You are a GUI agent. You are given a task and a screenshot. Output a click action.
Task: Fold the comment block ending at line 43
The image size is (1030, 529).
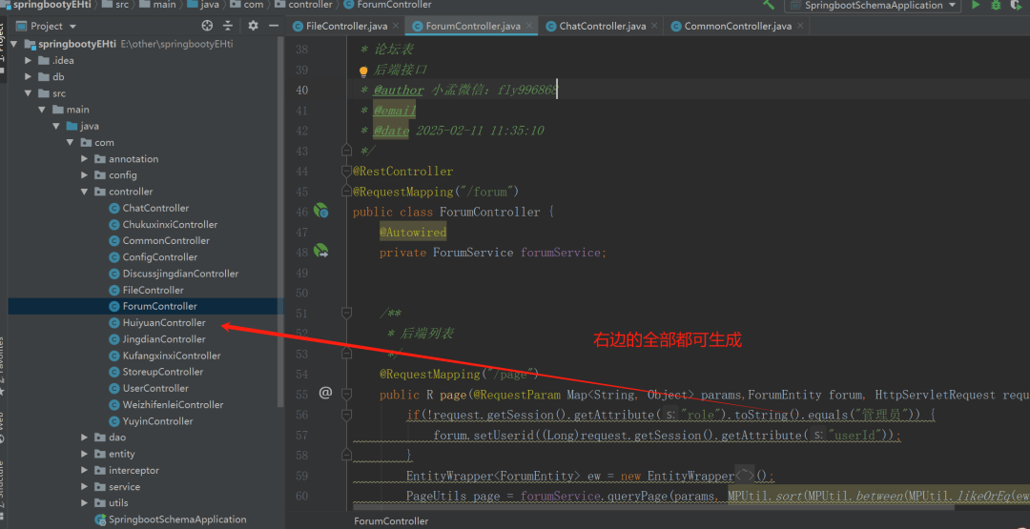pos(346,151)
